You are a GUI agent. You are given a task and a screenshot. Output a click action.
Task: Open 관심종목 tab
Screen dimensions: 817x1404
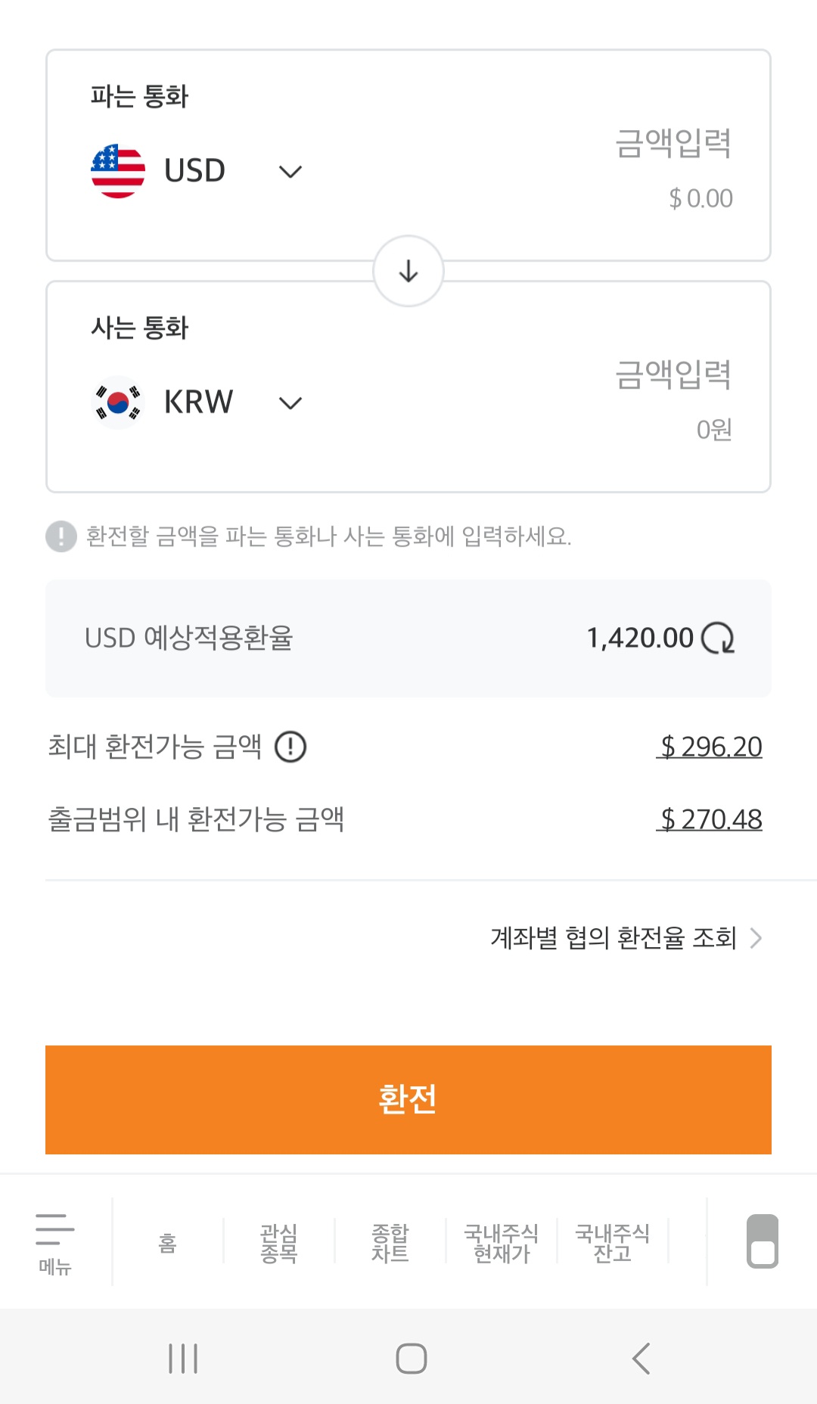pyautogui.click(x=278, y=1243)
